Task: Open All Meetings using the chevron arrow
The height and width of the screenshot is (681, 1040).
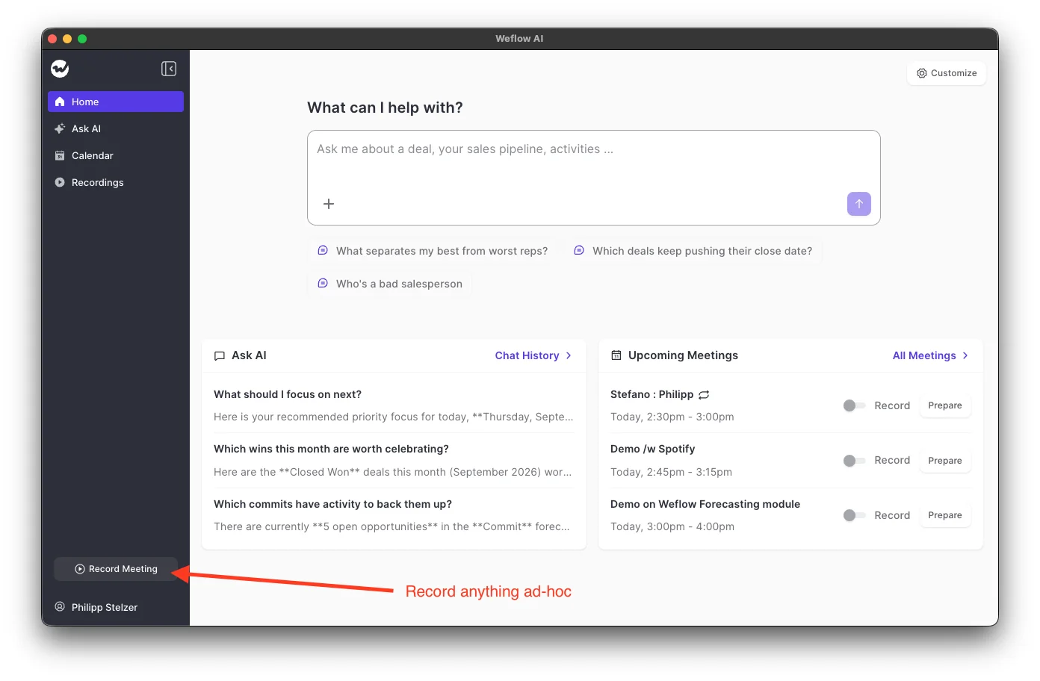Action: (x=965, y=355)
